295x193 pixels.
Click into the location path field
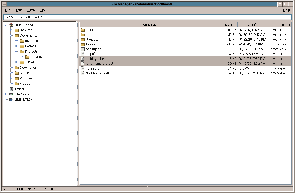[147, 17]
